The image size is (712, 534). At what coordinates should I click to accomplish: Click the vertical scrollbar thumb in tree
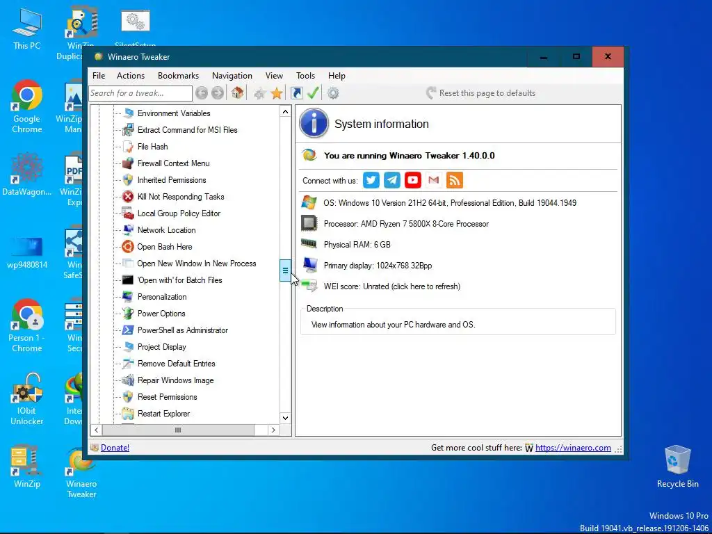point(285,270)
